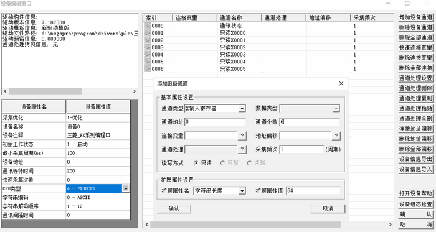Click the ? button beside 通道处理

tap(242, 149)
